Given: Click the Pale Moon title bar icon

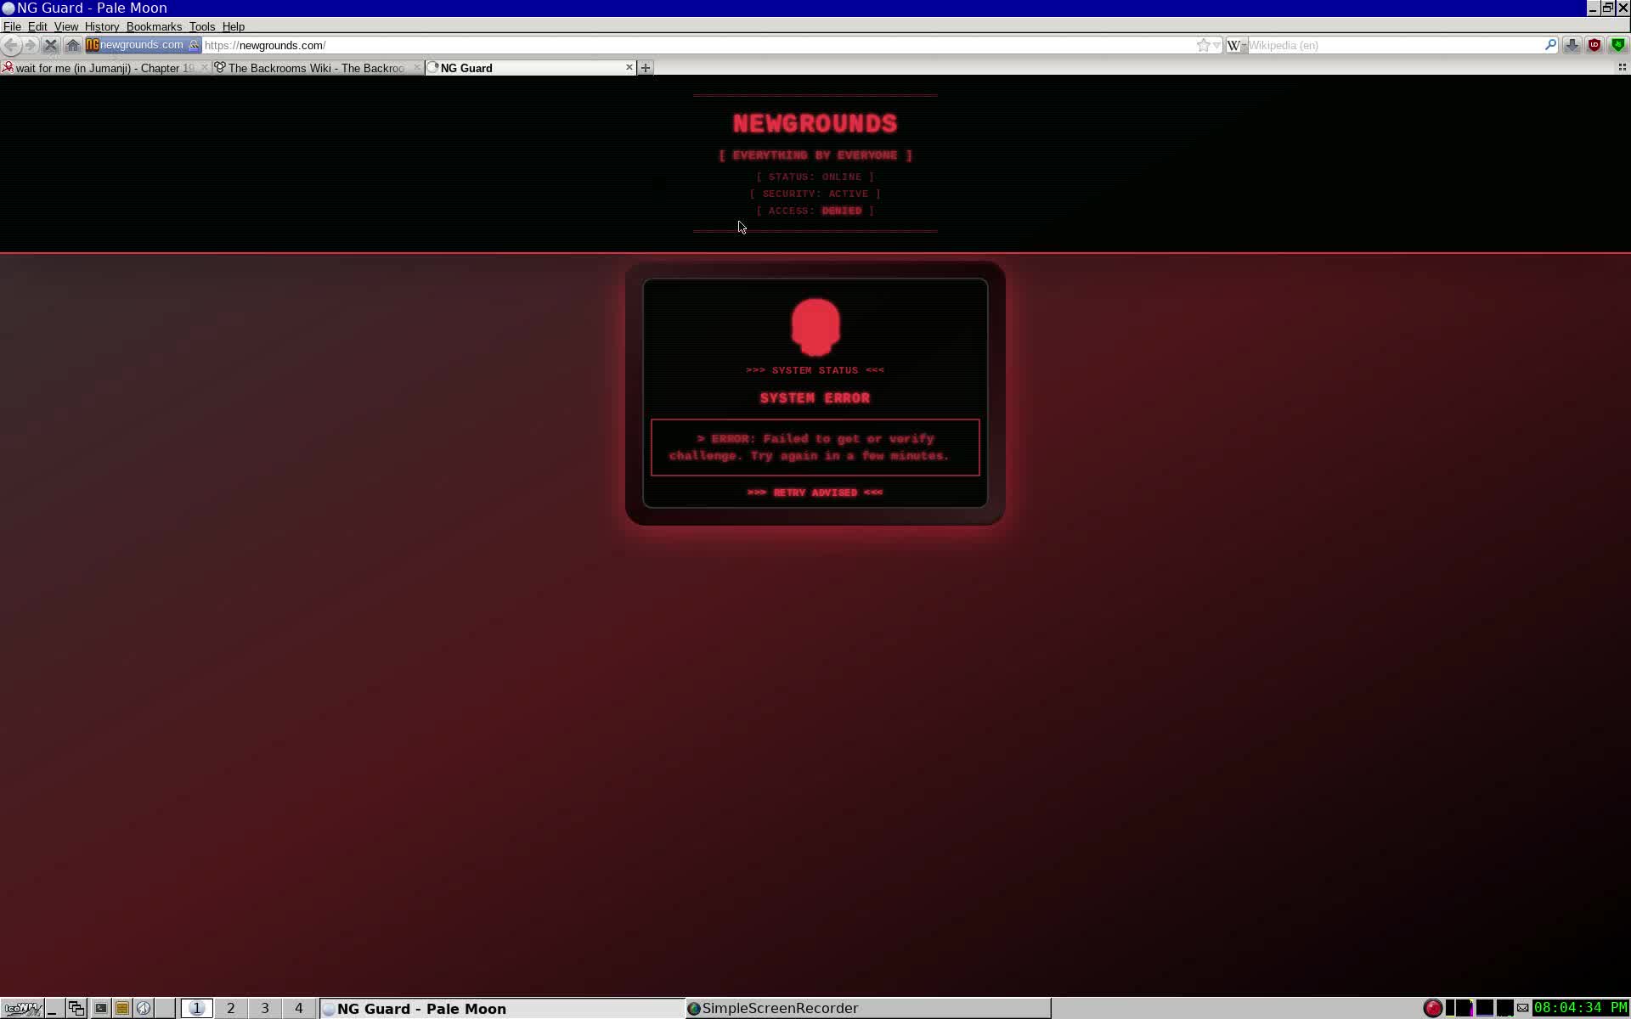Looking at the screenshot, I should [8, 8].
